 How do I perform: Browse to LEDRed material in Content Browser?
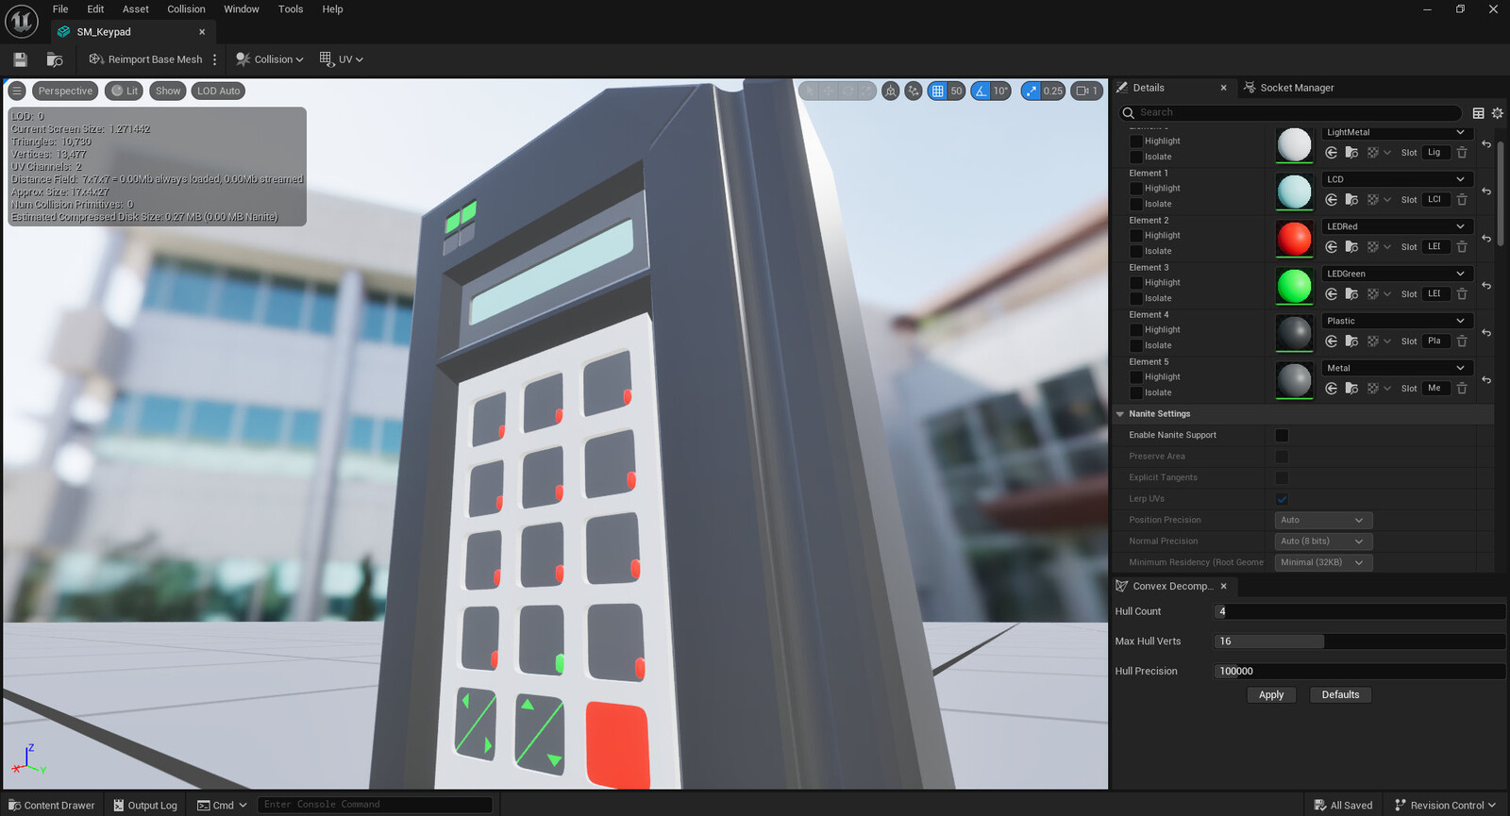pos(1351,247)
